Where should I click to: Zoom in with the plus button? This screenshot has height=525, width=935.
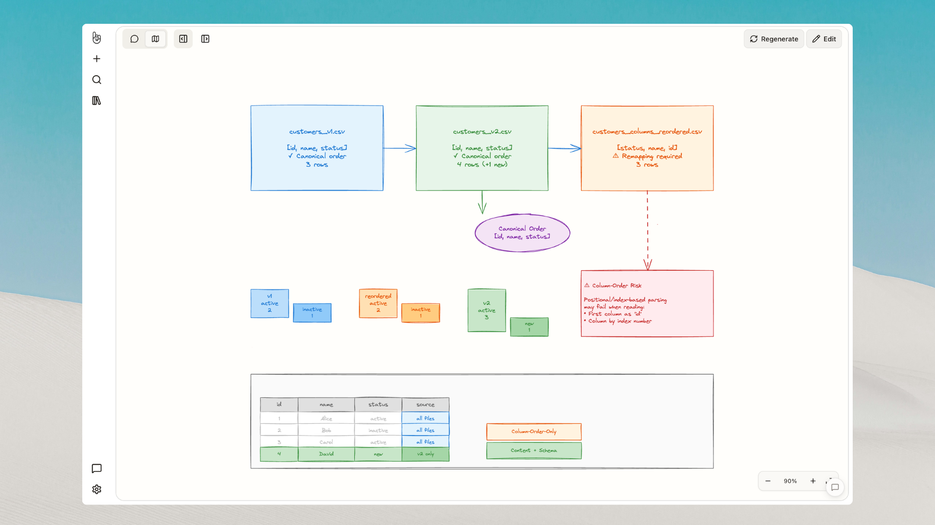pyautogui.click(x=813, y=481)
